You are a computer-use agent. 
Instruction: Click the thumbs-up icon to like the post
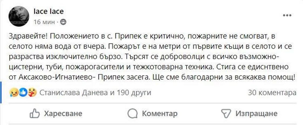click(x=35, y=113)
